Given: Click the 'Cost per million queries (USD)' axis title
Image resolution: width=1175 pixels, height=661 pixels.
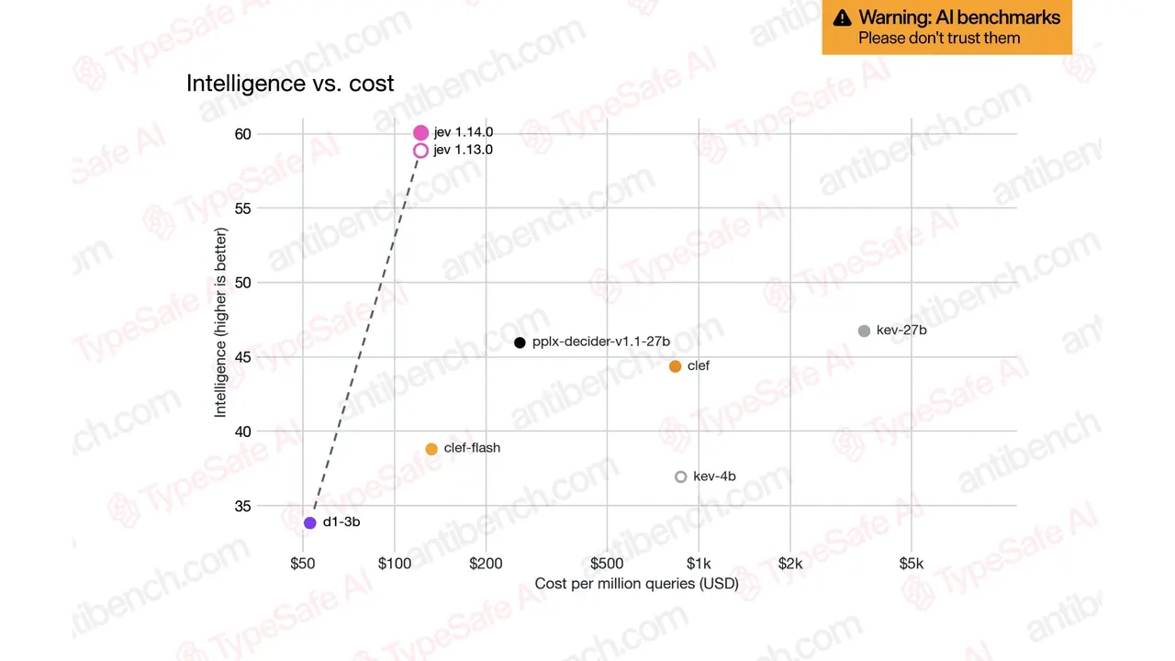Looking at the screenshot, I should (637, 584).
